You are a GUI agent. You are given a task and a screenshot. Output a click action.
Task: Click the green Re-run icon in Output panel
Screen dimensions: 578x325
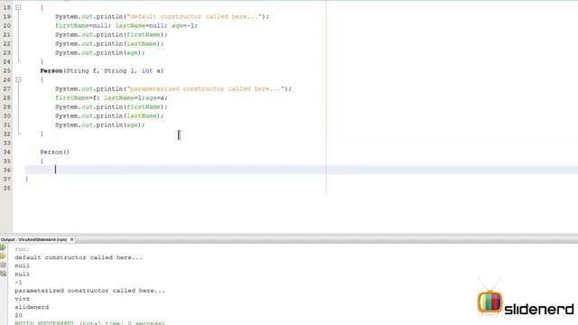pyautogui.click(x=4, y=248)
